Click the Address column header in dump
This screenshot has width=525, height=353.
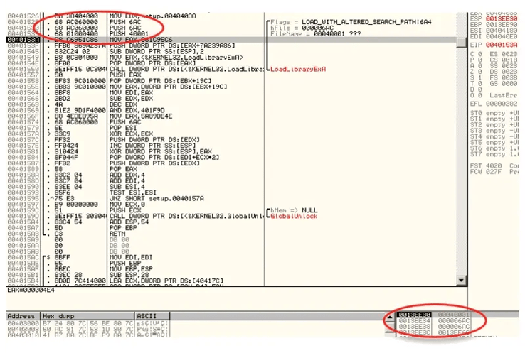[21, 314]
